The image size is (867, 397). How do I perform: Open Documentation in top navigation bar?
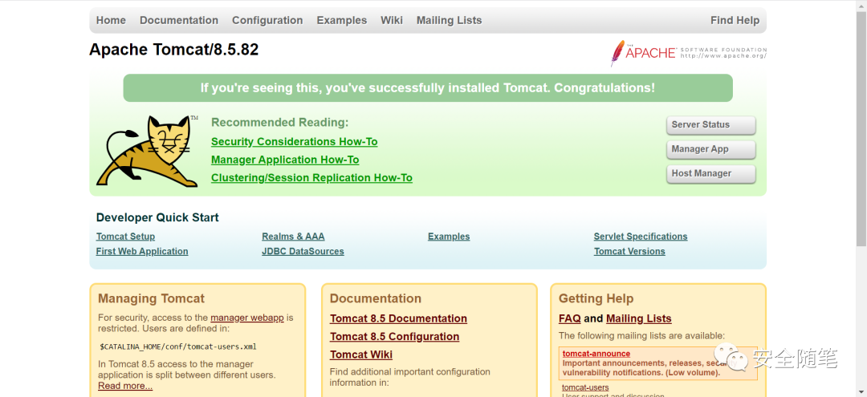(x=178, y=20)
